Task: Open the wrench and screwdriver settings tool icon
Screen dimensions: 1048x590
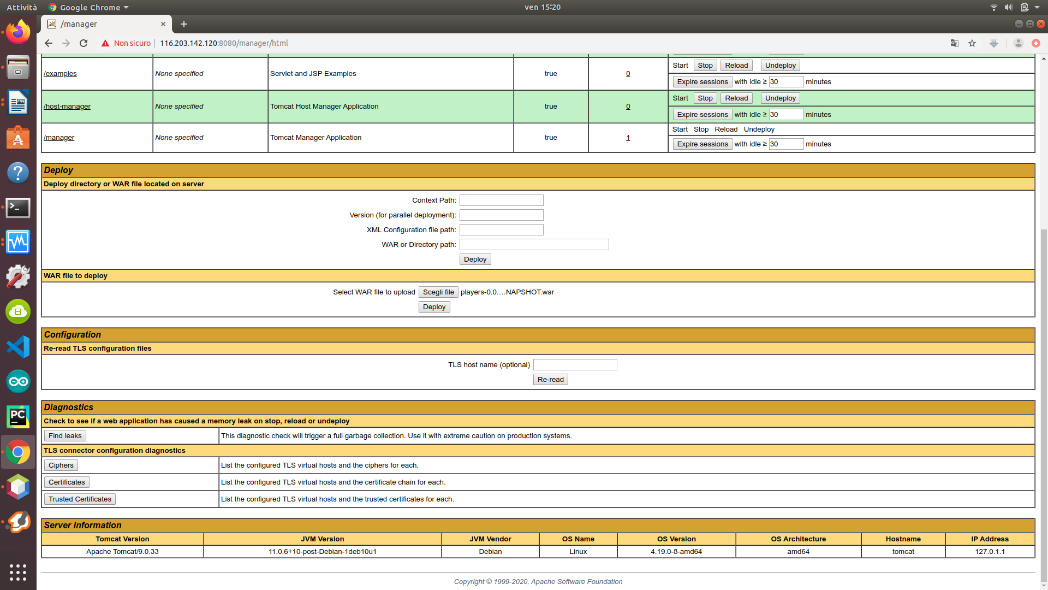Action: point(18,277)
